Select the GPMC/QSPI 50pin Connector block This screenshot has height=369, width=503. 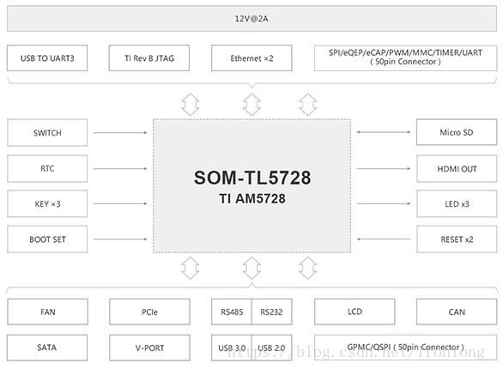(405, 348)
